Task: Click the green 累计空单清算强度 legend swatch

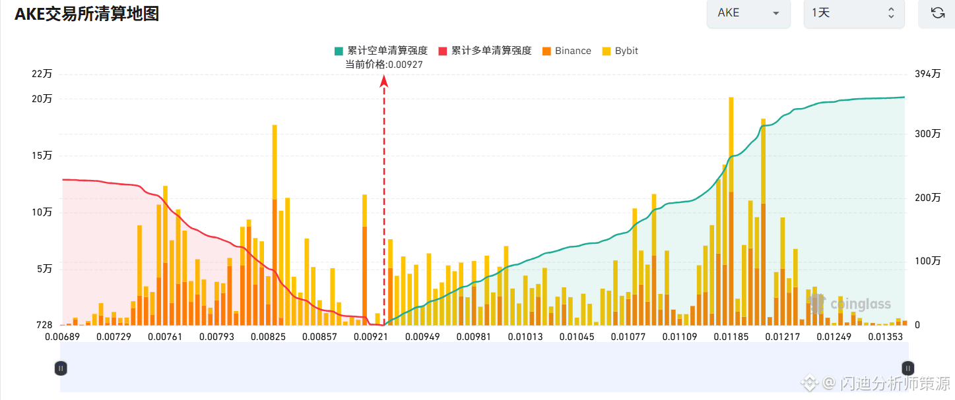Action: coord(339,51)
